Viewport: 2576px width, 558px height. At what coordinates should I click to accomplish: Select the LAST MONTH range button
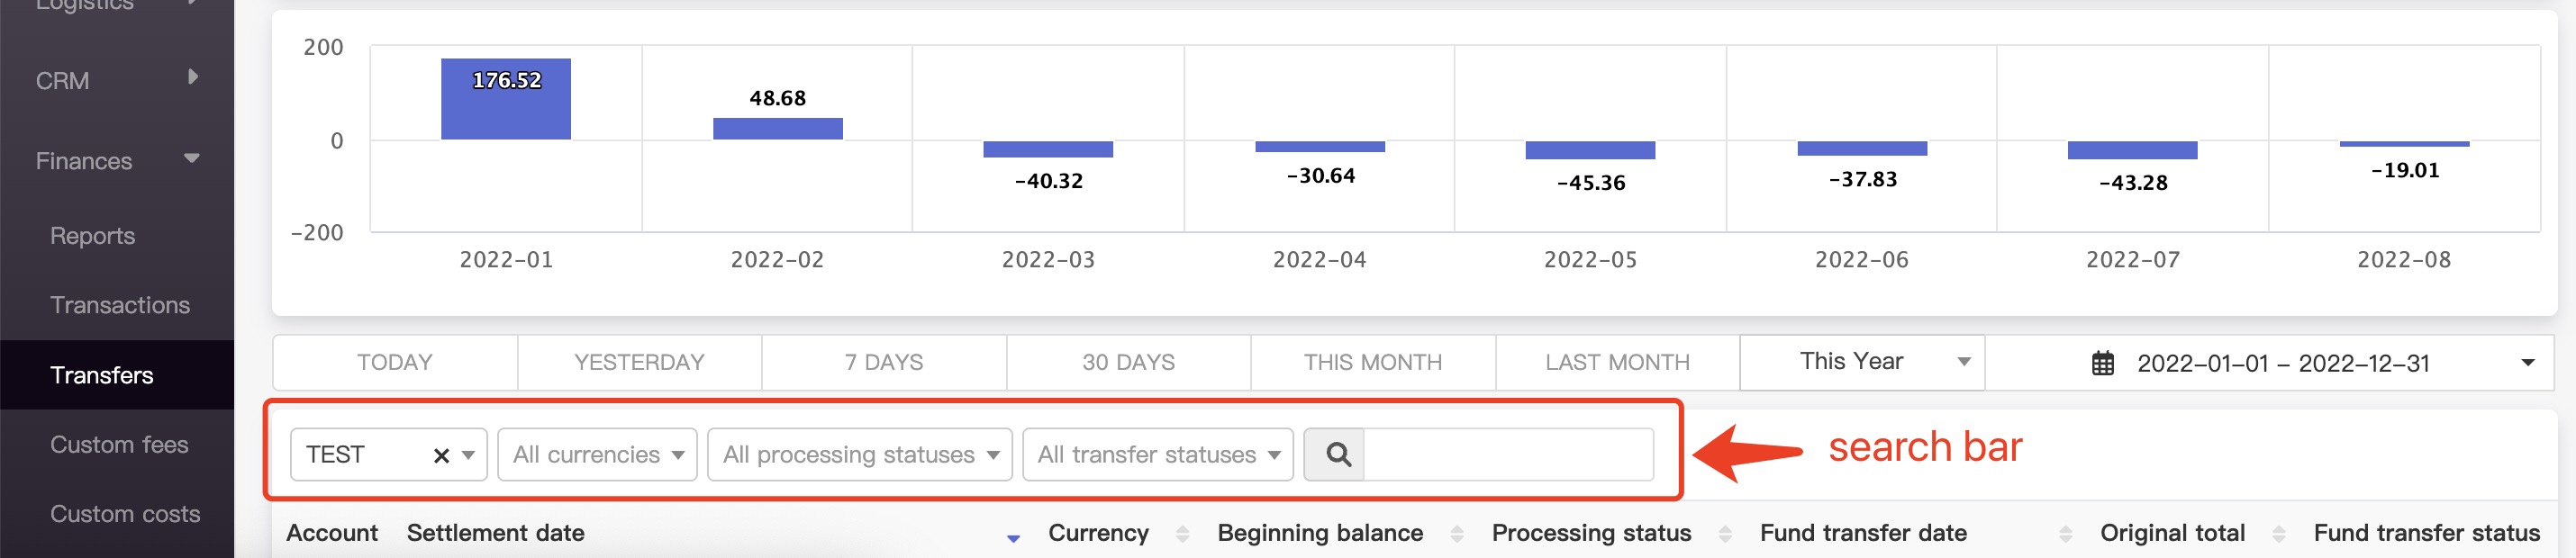[x=1617, y=362]
